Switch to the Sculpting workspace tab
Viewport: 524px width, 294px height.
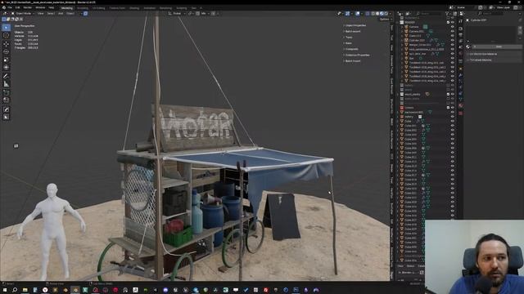tap(83, 8)
